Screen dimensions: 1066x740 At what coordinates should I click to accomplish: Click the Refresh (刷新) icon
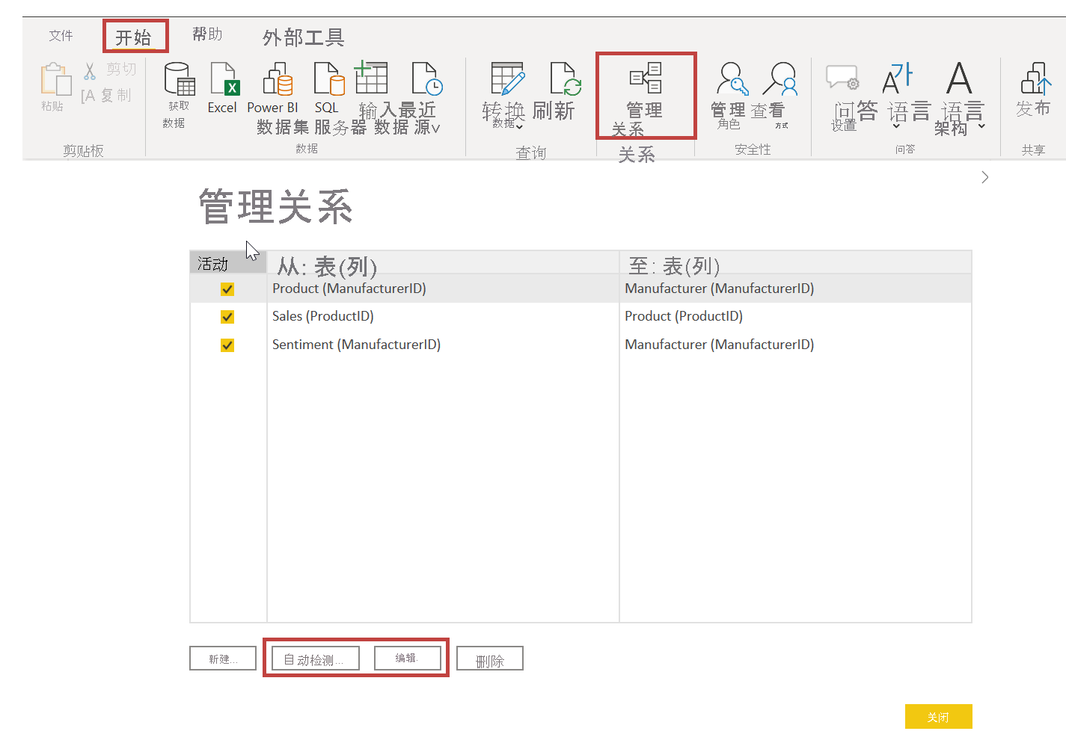[566, 78]
